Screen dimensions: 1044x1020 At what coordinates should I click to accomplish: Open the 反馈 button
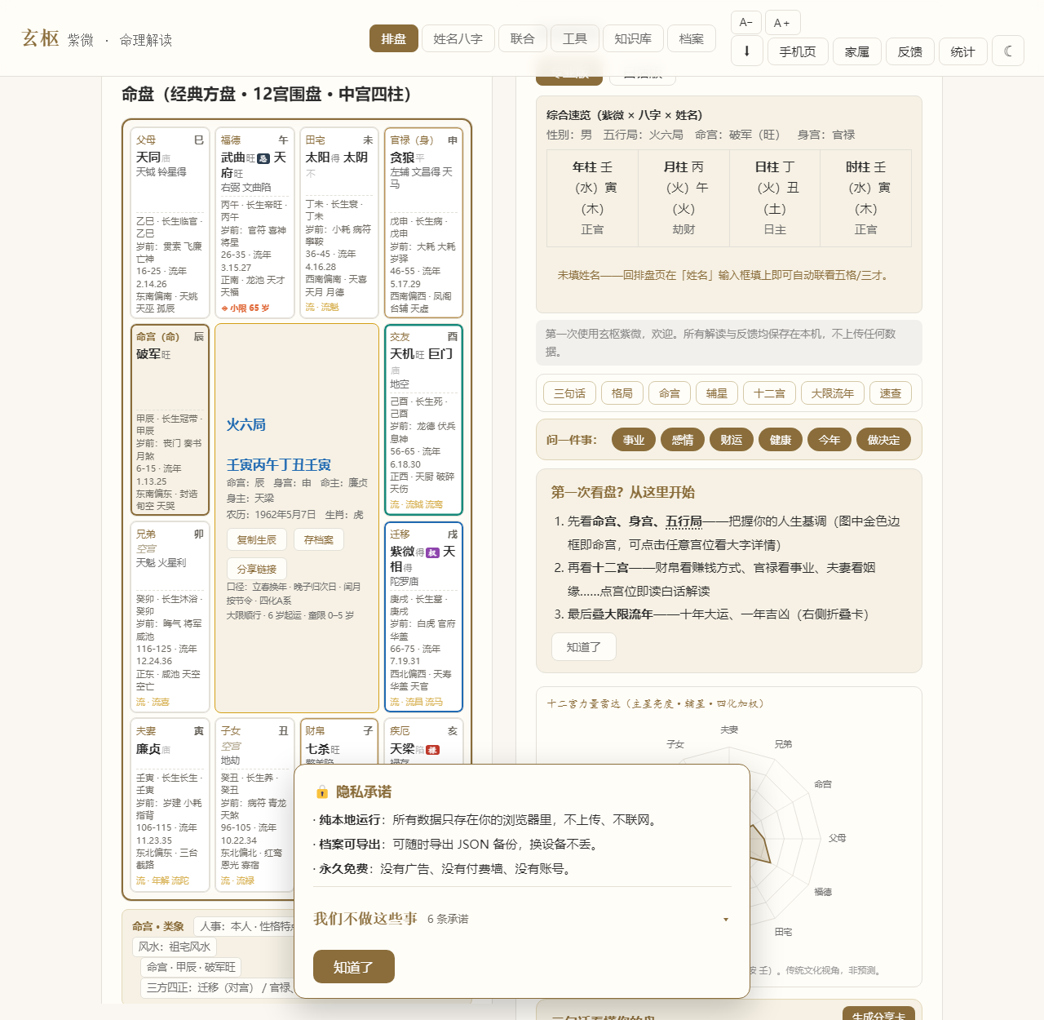click(x=910, y=51)
